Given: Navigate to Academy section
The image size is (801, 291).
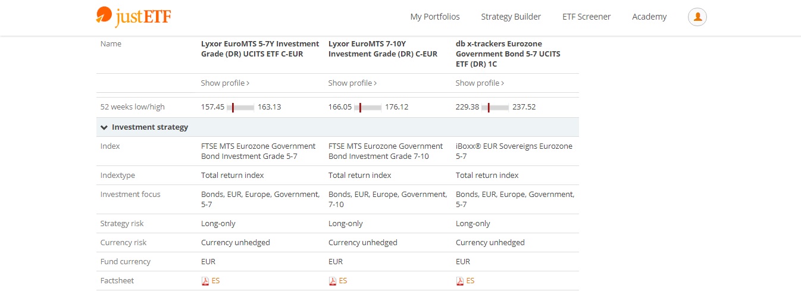Looking at the screenshot, I should click(x=649, y=17).
